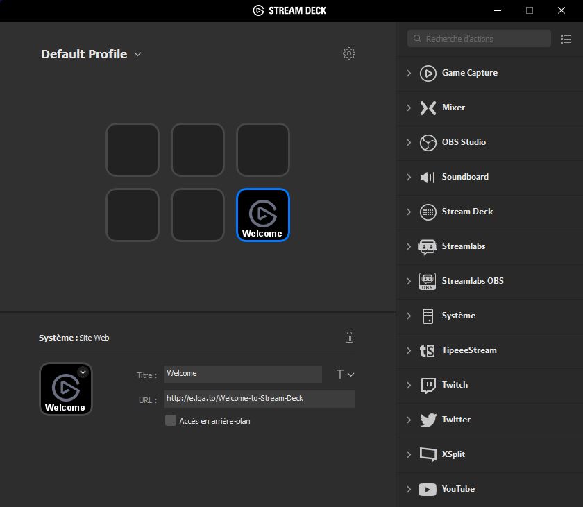Close the Stream Deck window
583x507 pixels.
pyautogui.click(x=561, y=10)
